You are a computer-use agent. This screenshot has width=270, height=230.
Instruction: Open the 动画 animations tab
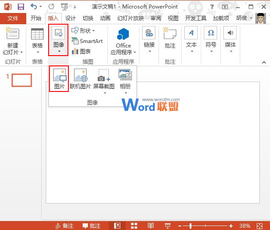(x=105, y=18)
